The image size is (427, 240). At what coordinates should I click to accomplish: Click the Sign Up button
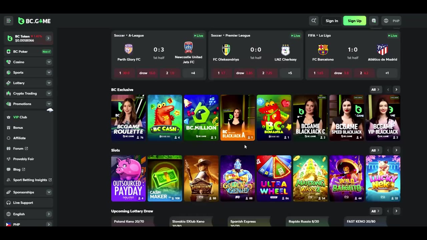(355, 21)
